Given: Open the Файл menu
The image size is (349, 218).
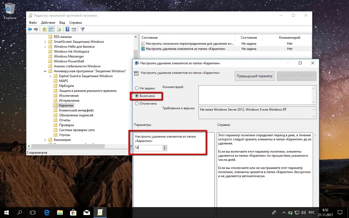Looking at the screenshot, I should 33,23.
